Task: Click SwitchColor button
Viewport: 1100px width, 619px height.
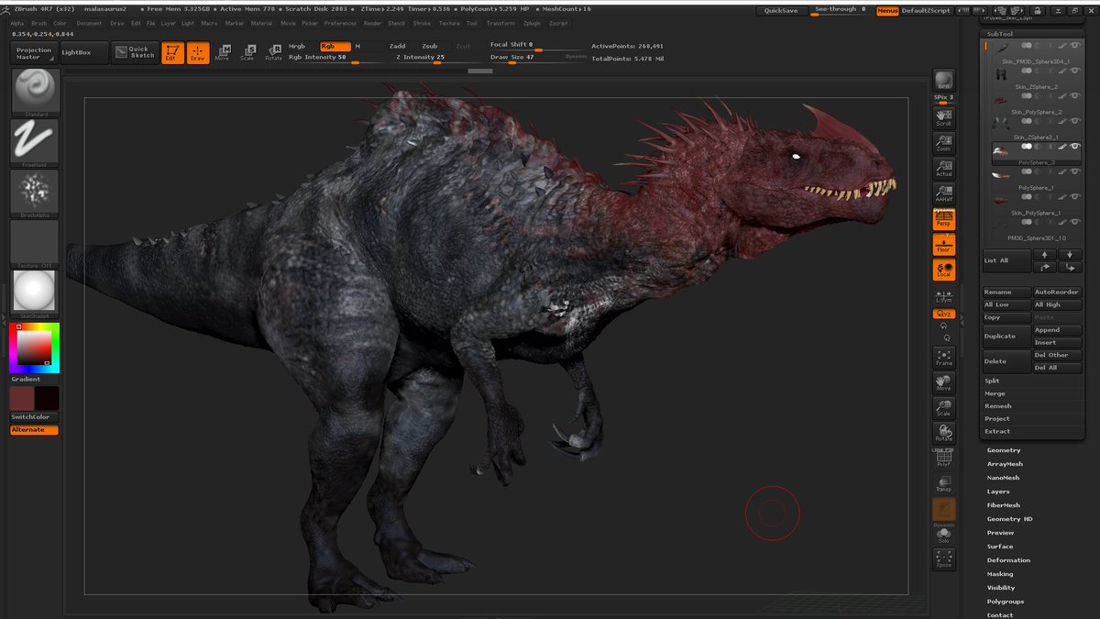Action: click(34, 417)
